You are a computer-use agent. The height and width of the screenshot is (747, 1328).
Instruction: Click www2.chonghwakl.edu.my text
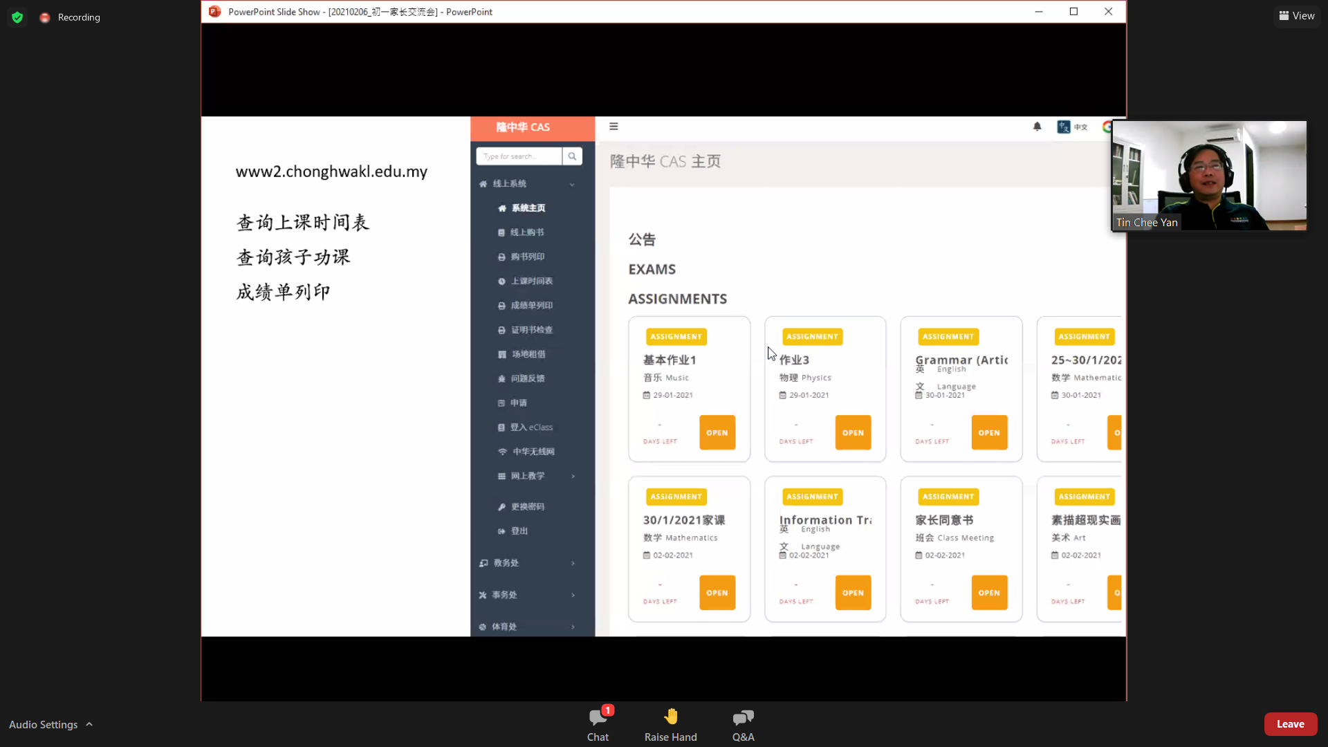331,171
